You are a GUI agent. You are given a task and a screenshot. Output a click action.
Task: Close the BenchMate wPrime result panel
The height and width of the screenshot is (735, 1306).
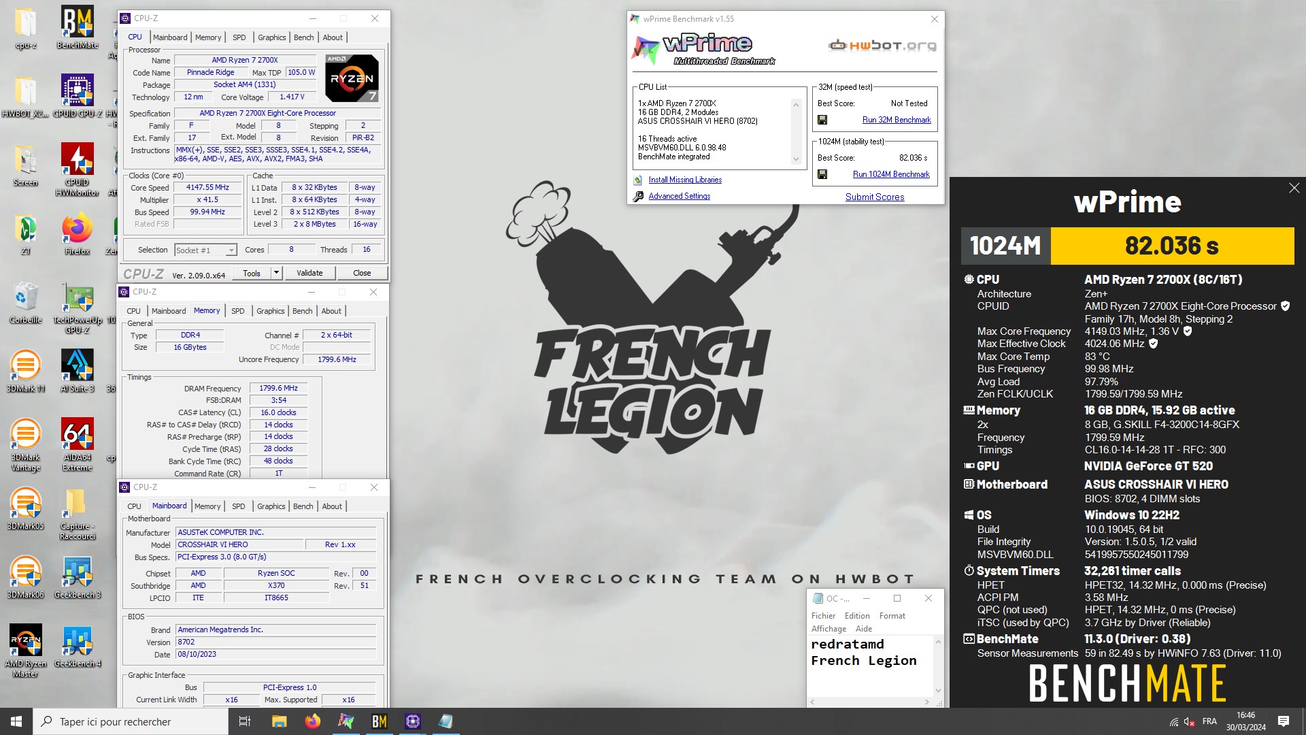tap(1294, 188)
